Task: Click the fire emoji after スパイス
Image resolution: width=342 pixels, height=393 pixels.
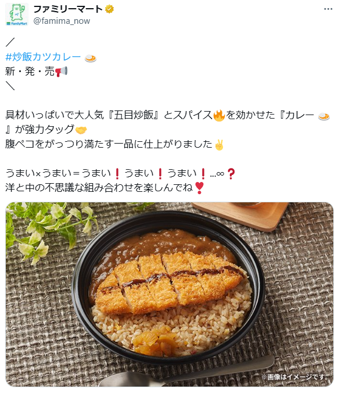Action: click(219, 115)
